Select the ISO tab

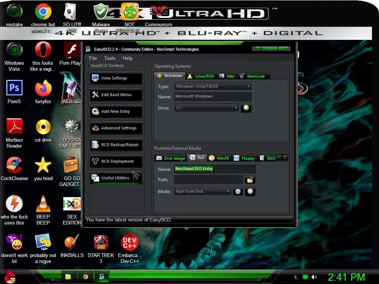(197, 158)
